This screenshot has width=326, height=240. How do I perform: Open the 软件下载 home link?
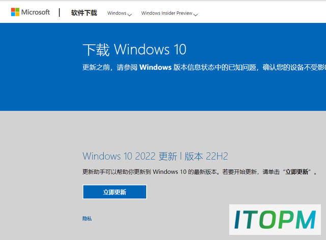pos(84,13)
